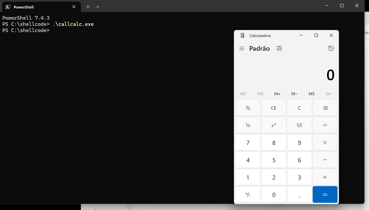Viewport: 369px width, 210px height.
Task: Click the percent key
Action: (x=248, y=108)
